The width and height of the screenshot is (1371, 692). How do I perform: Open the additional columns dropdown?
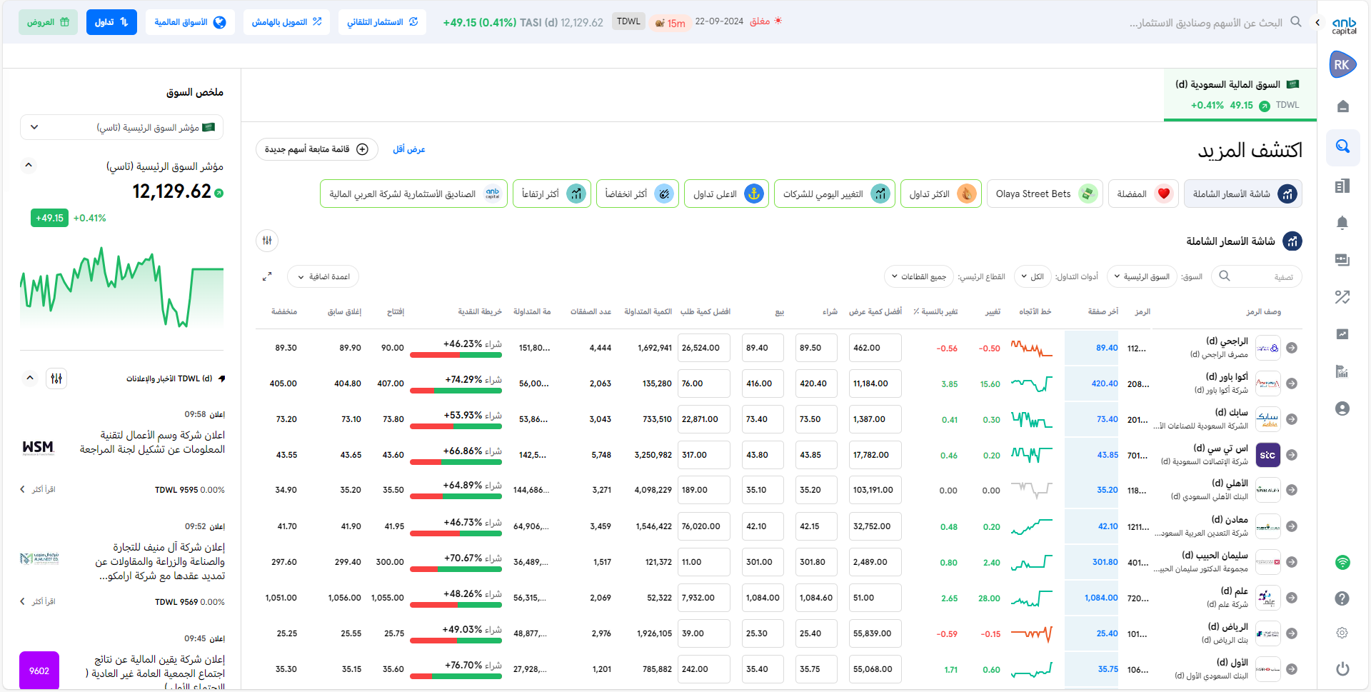click(x=323, y=277)
